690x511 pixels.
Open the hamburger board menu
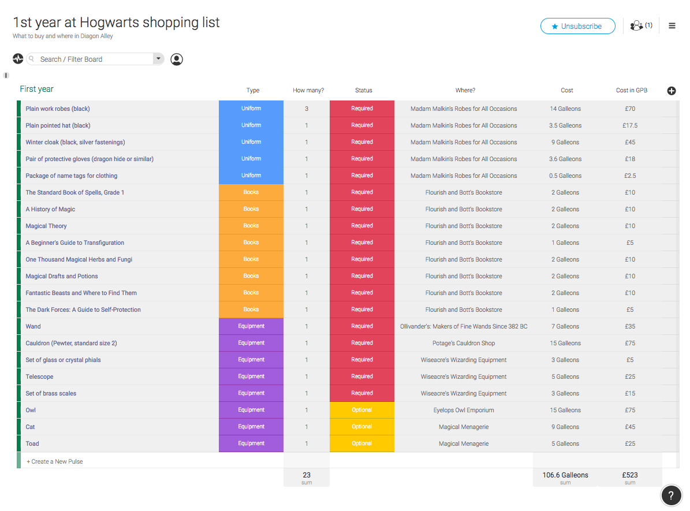tap(672, 26)
